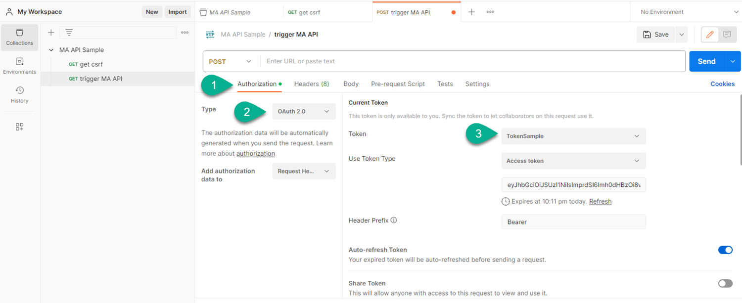Click the Save button

[656, 35]
